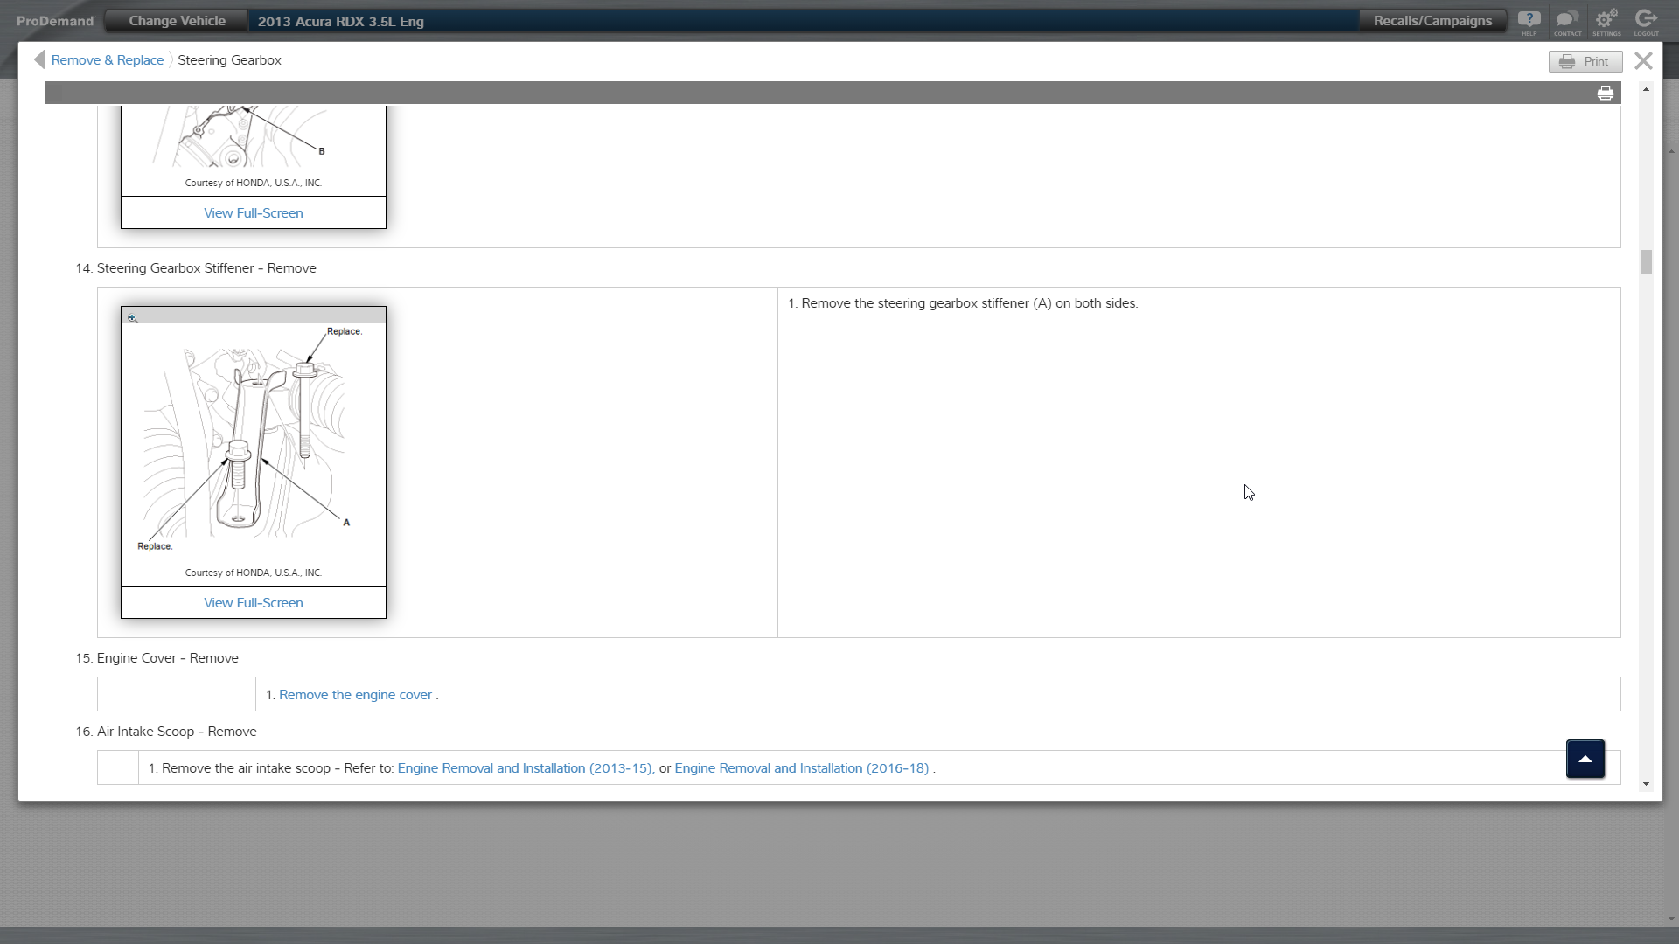
Task: Click the article scrollbar down arrow
Action: tap(1646, 784)
